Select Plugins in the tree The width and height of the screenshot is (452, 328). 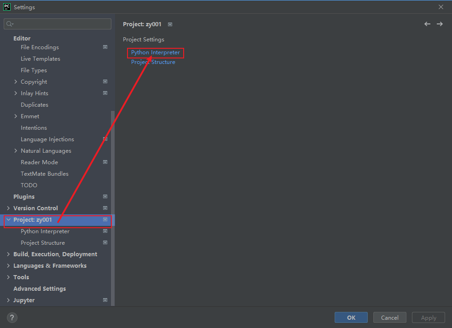click(24, 196)
